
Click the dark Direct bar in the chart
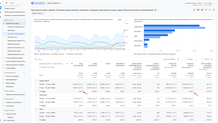(156, 35)
